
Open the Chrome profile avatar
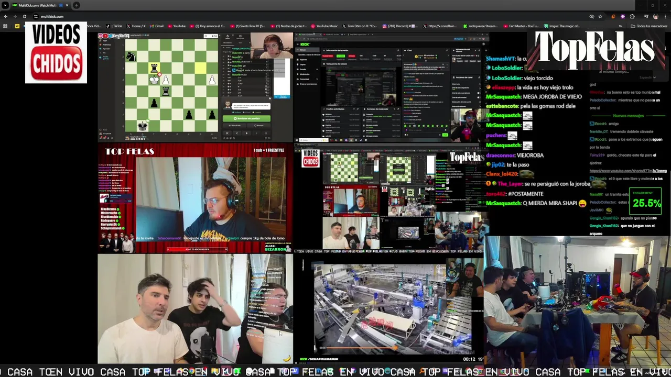pyautogui.click(x=656, y=16)
